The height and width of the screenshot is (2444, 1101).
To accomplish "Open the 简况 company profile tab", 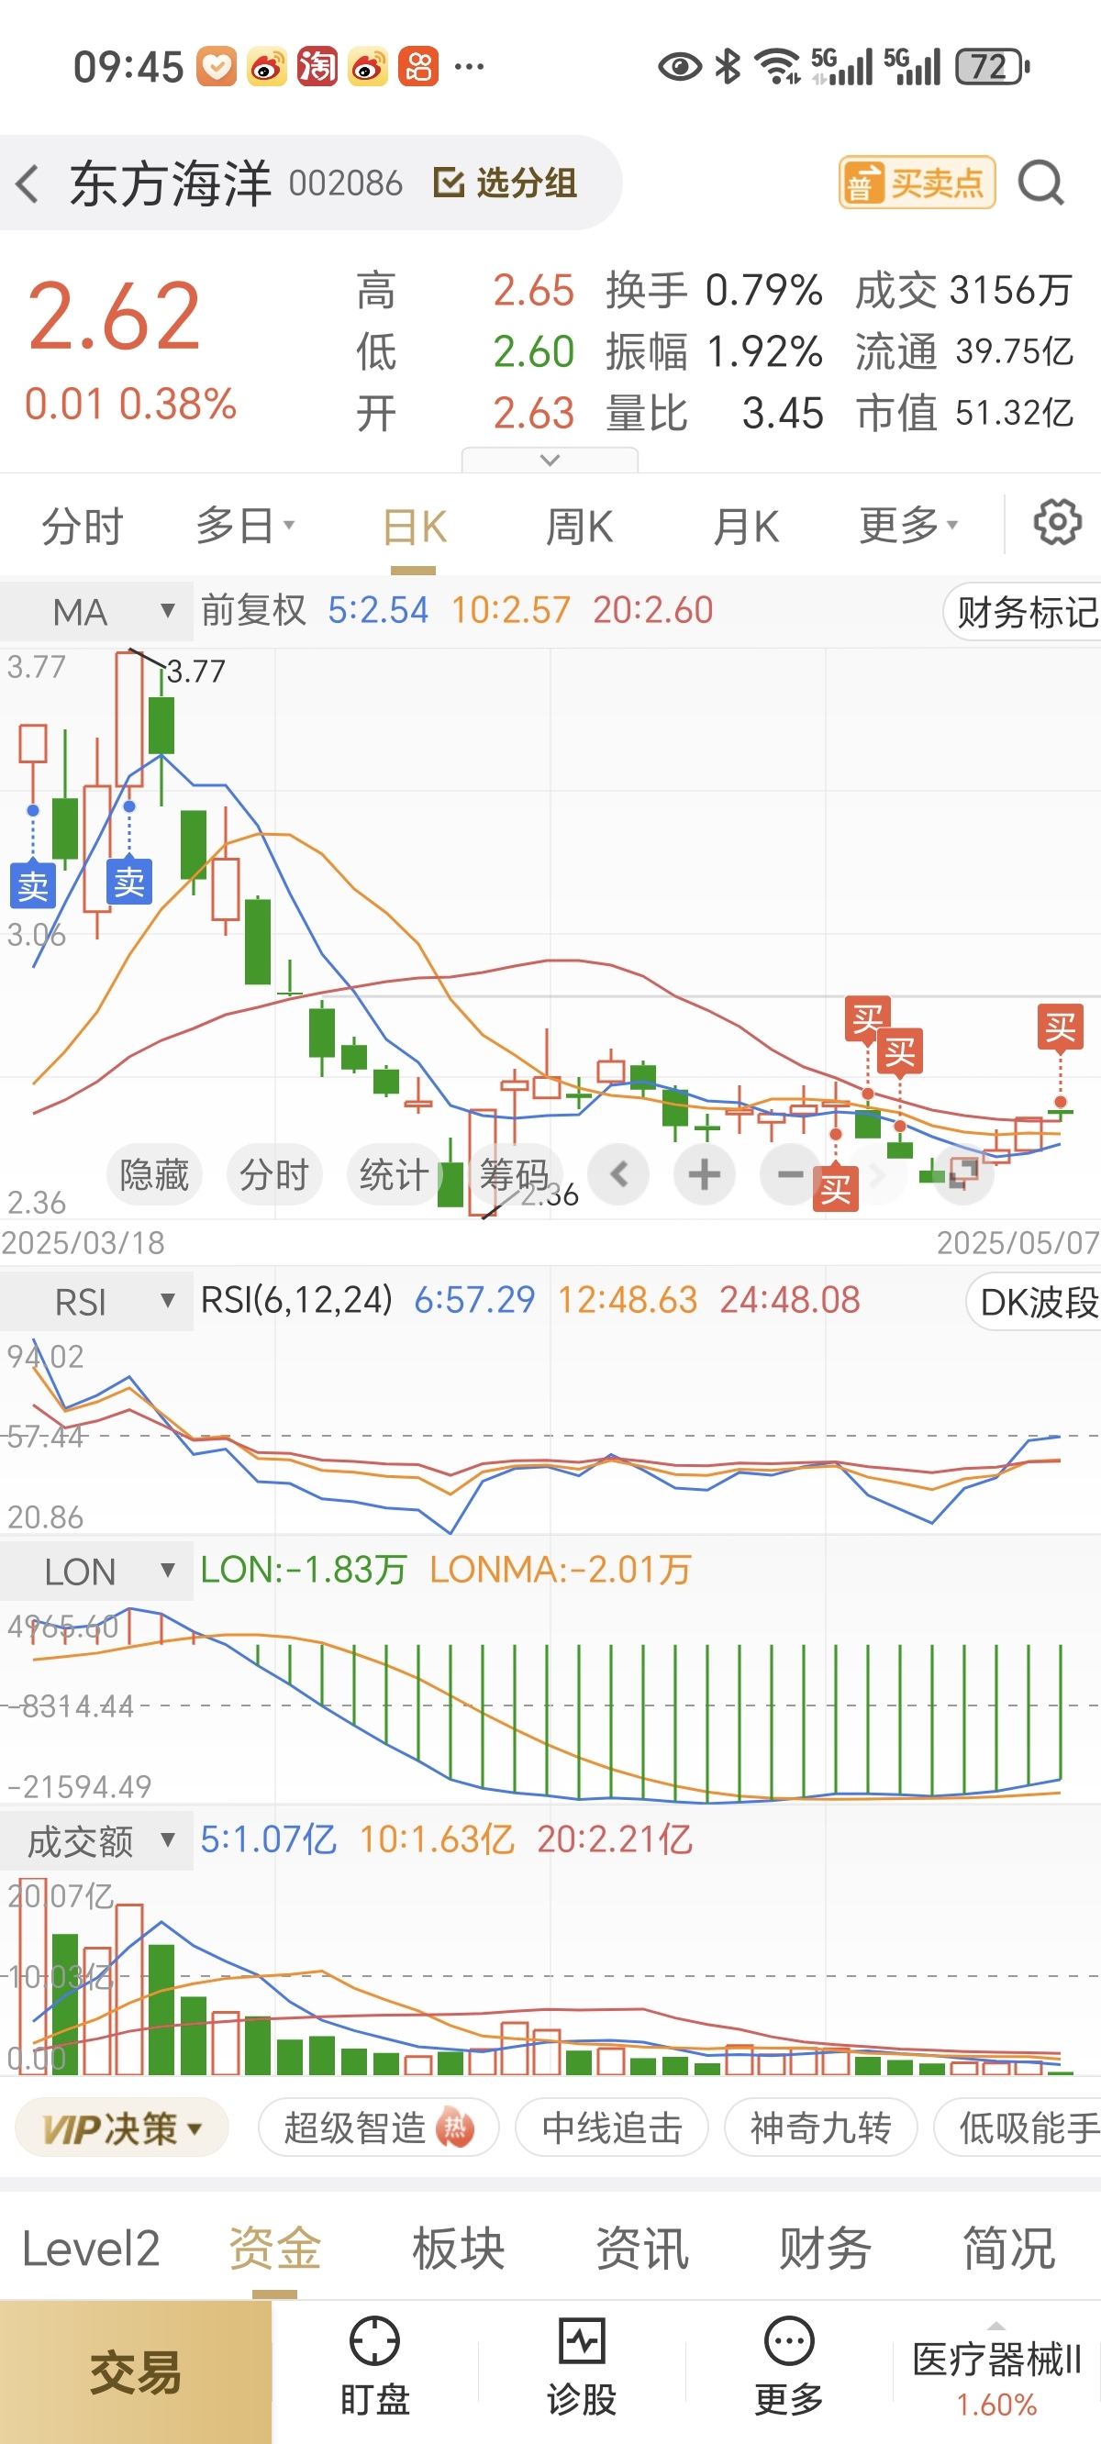I will [x=1009, y=2249].
